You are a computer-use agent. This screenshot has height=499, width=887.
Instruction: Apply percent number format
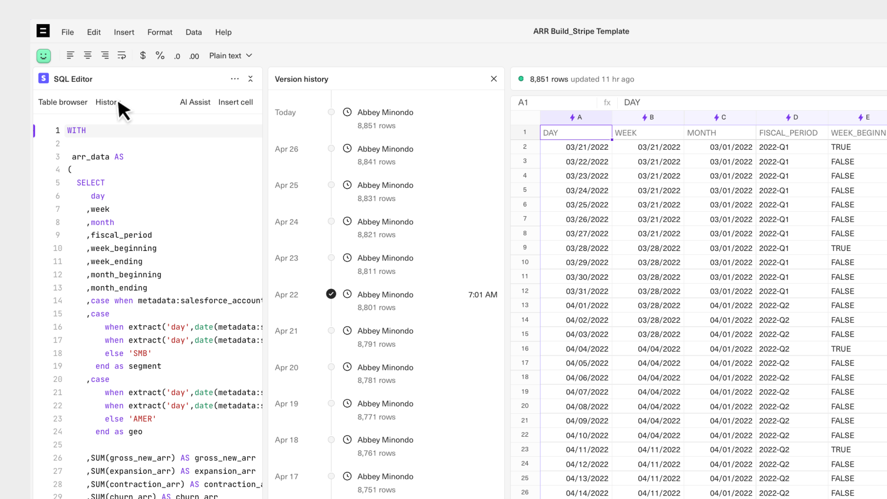[160, 55]
